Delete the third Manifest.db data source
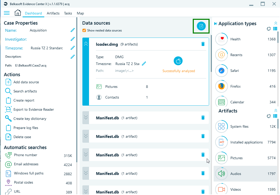Screen dimensions: 280x195 pyautogui.click(x=203, y=155)
